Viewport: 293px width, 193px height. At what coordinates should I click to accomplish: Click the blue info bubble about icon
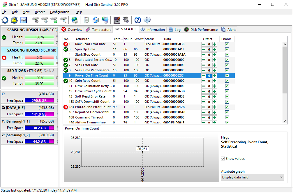coord(147,20)
